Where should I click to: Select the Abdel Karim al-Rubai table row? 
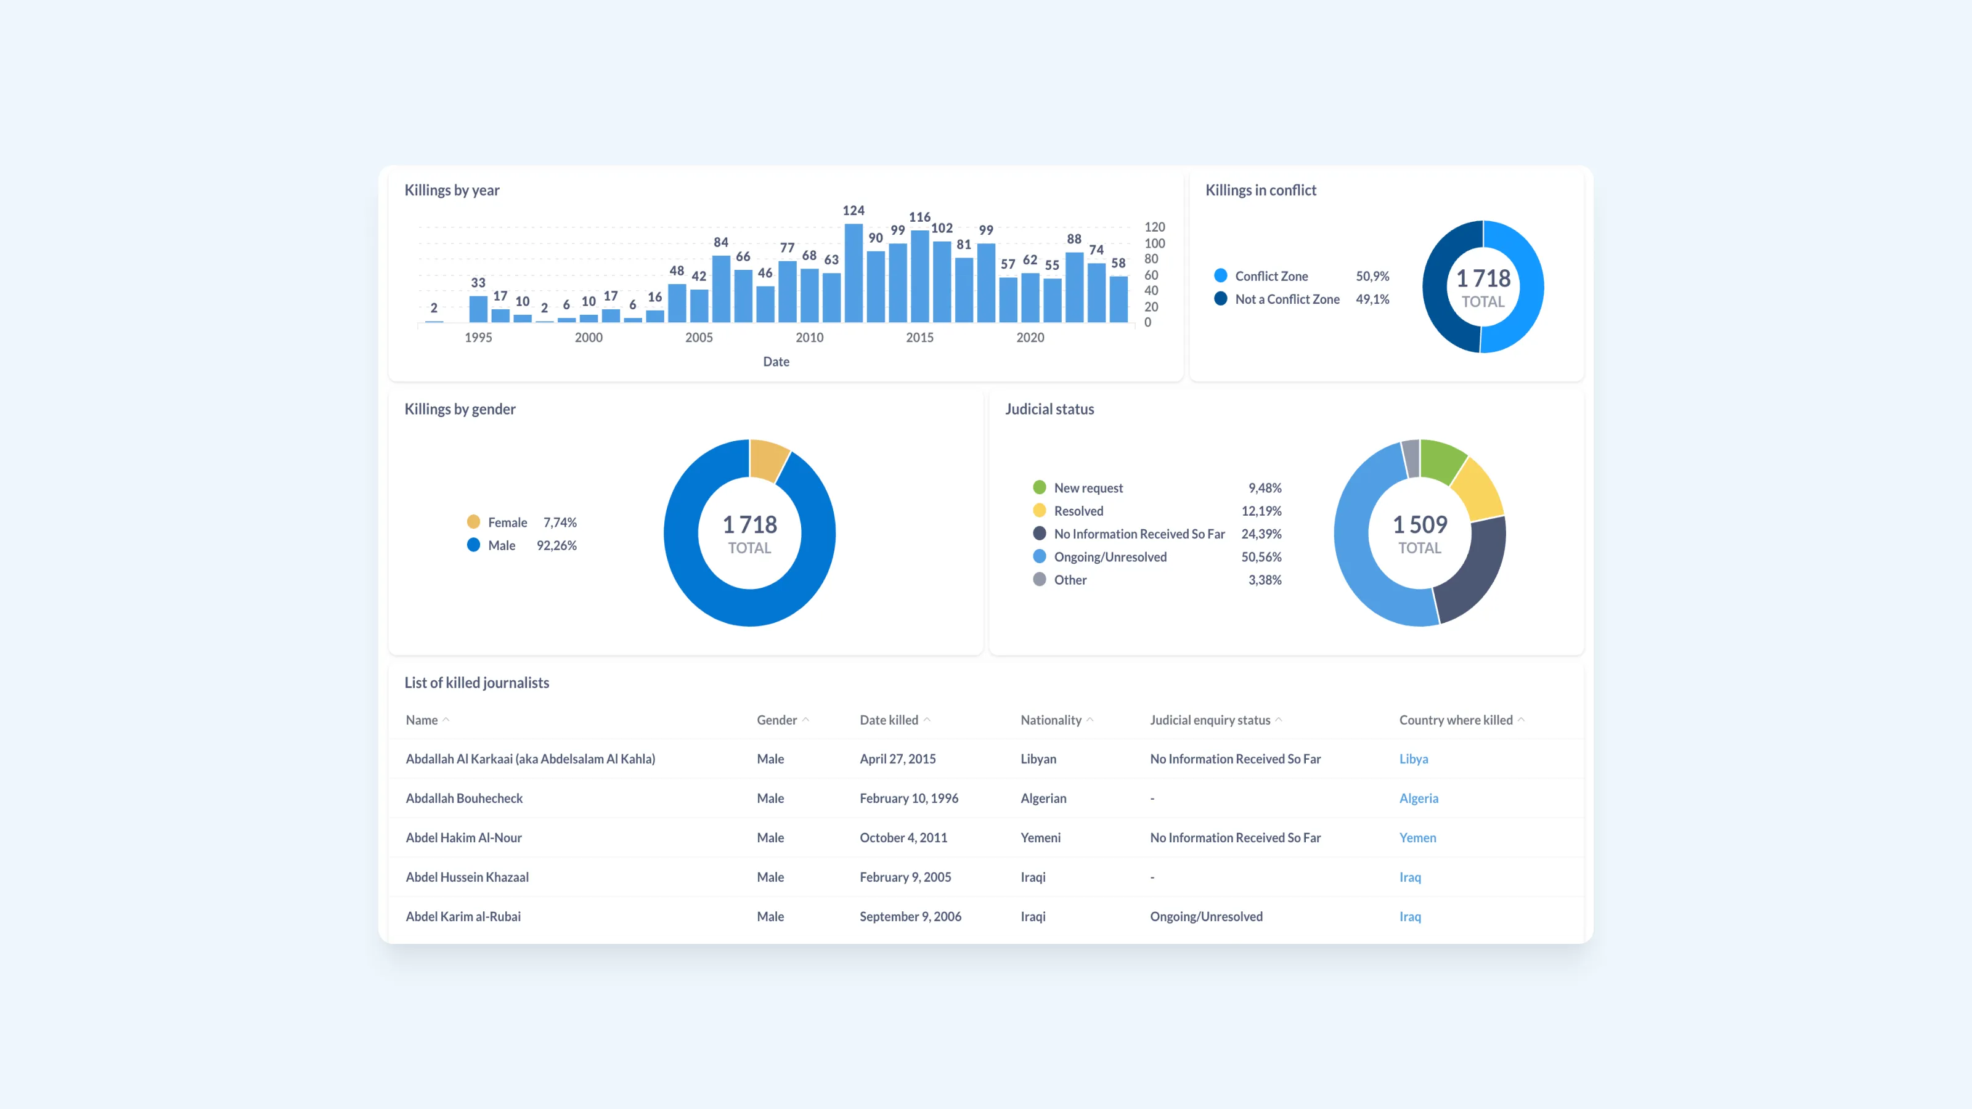pos(463,916)
